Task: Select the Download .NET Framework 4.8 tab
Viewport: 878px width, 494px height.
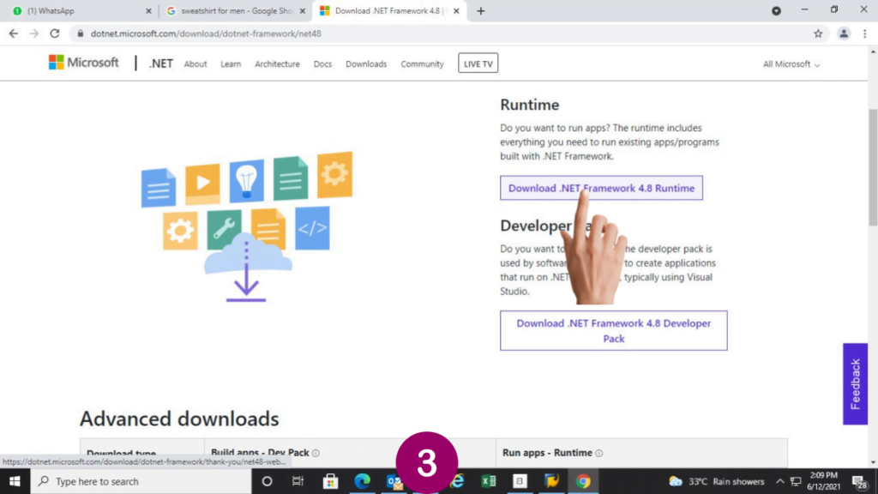Action: (x=389, y=10)
